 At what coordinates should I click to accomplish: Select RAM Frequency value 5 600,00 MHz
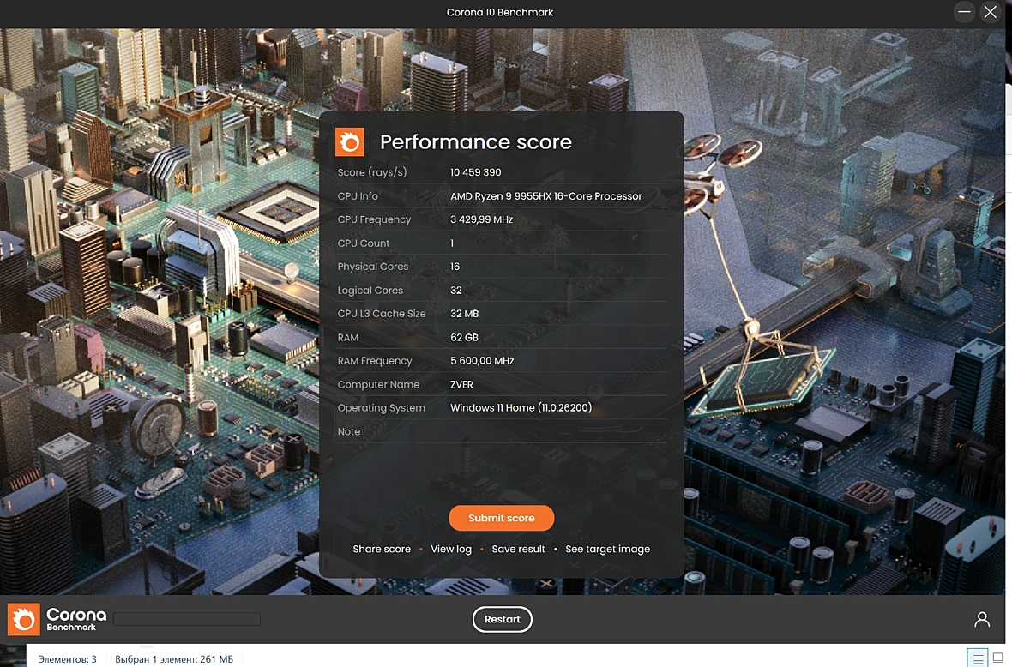coord(482,361)
